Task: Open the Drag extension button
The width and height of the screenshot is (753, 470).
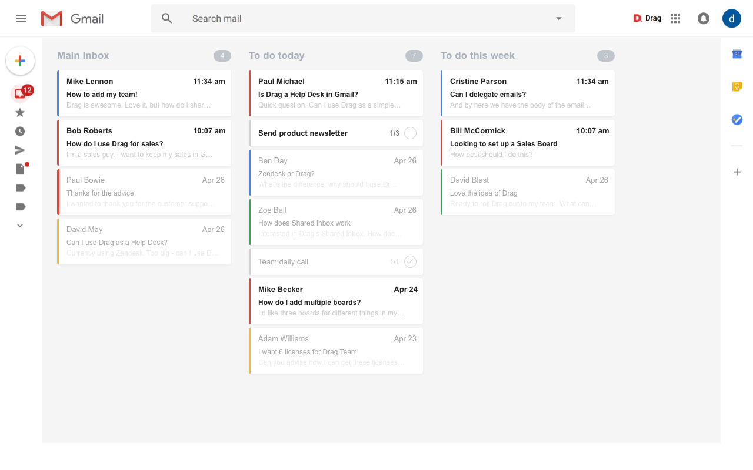Action: [x=647, y=18]
